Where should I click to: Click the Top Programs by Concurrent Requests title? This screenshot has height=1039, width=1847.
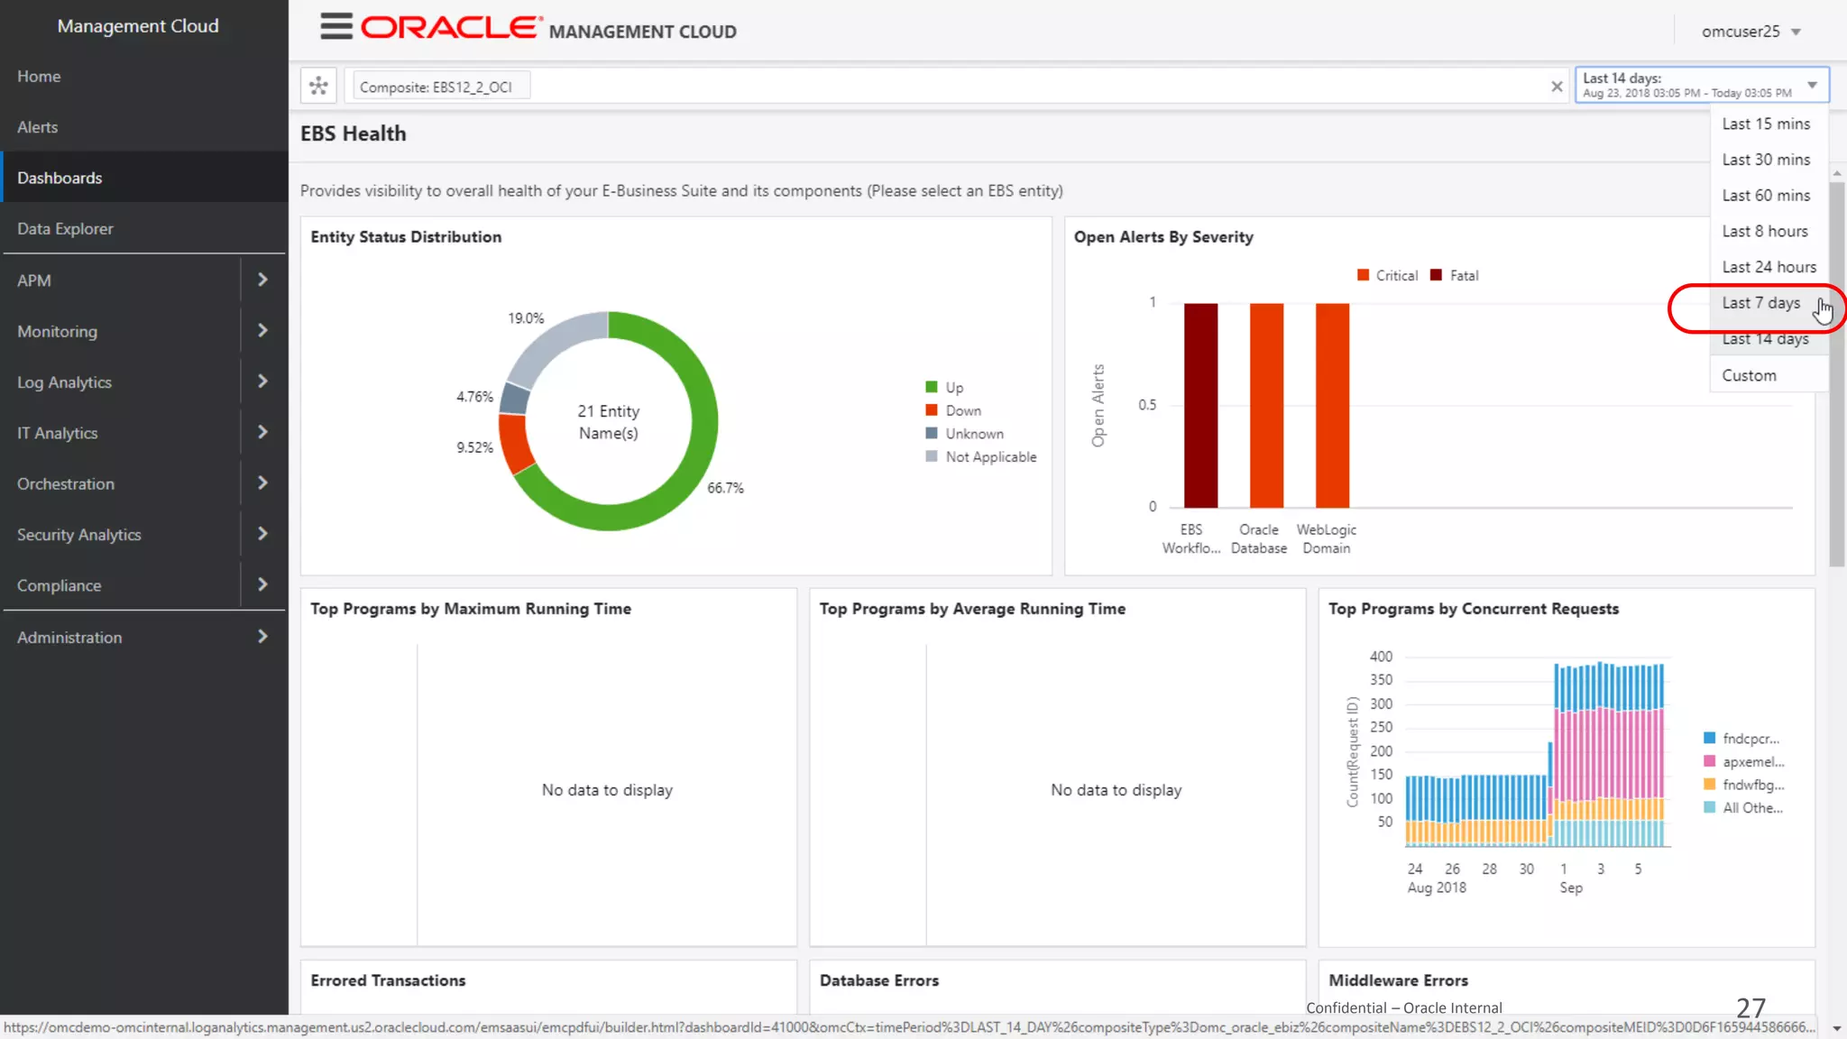click(x=1474, y=609)
